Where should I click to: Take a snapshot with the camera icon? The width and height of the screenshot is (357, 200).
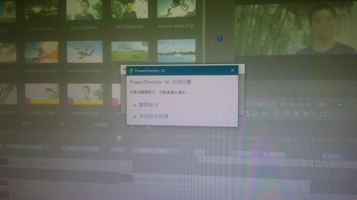(276, 114)
